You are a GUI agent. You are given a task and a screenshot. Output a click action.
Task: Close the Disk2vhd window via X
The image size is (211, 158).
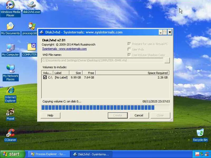[x=170, y=32]
